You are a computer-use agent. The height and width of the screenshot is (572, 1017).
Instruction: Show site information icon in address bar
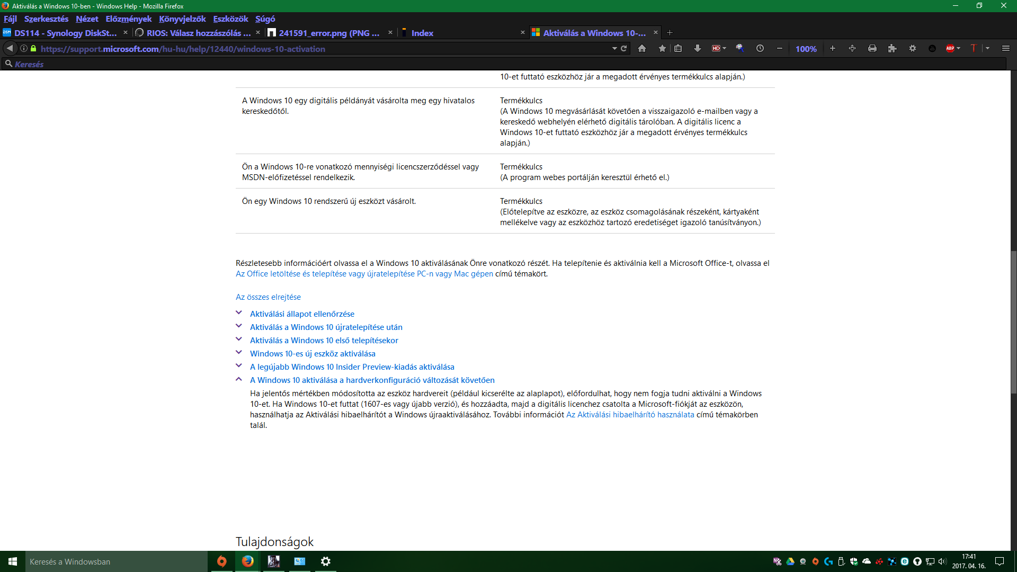tap(24, 48)
